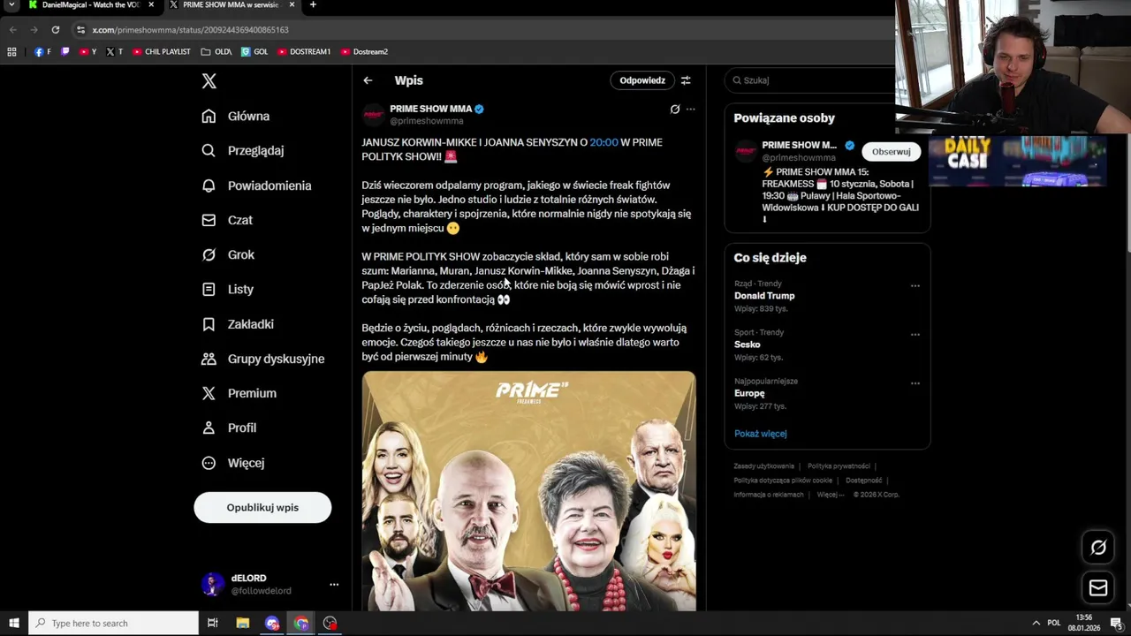Image resolution: width=1131 pixels, height=636 pixels.
Task: Go to Główna home page
Action: pos(236,116)
